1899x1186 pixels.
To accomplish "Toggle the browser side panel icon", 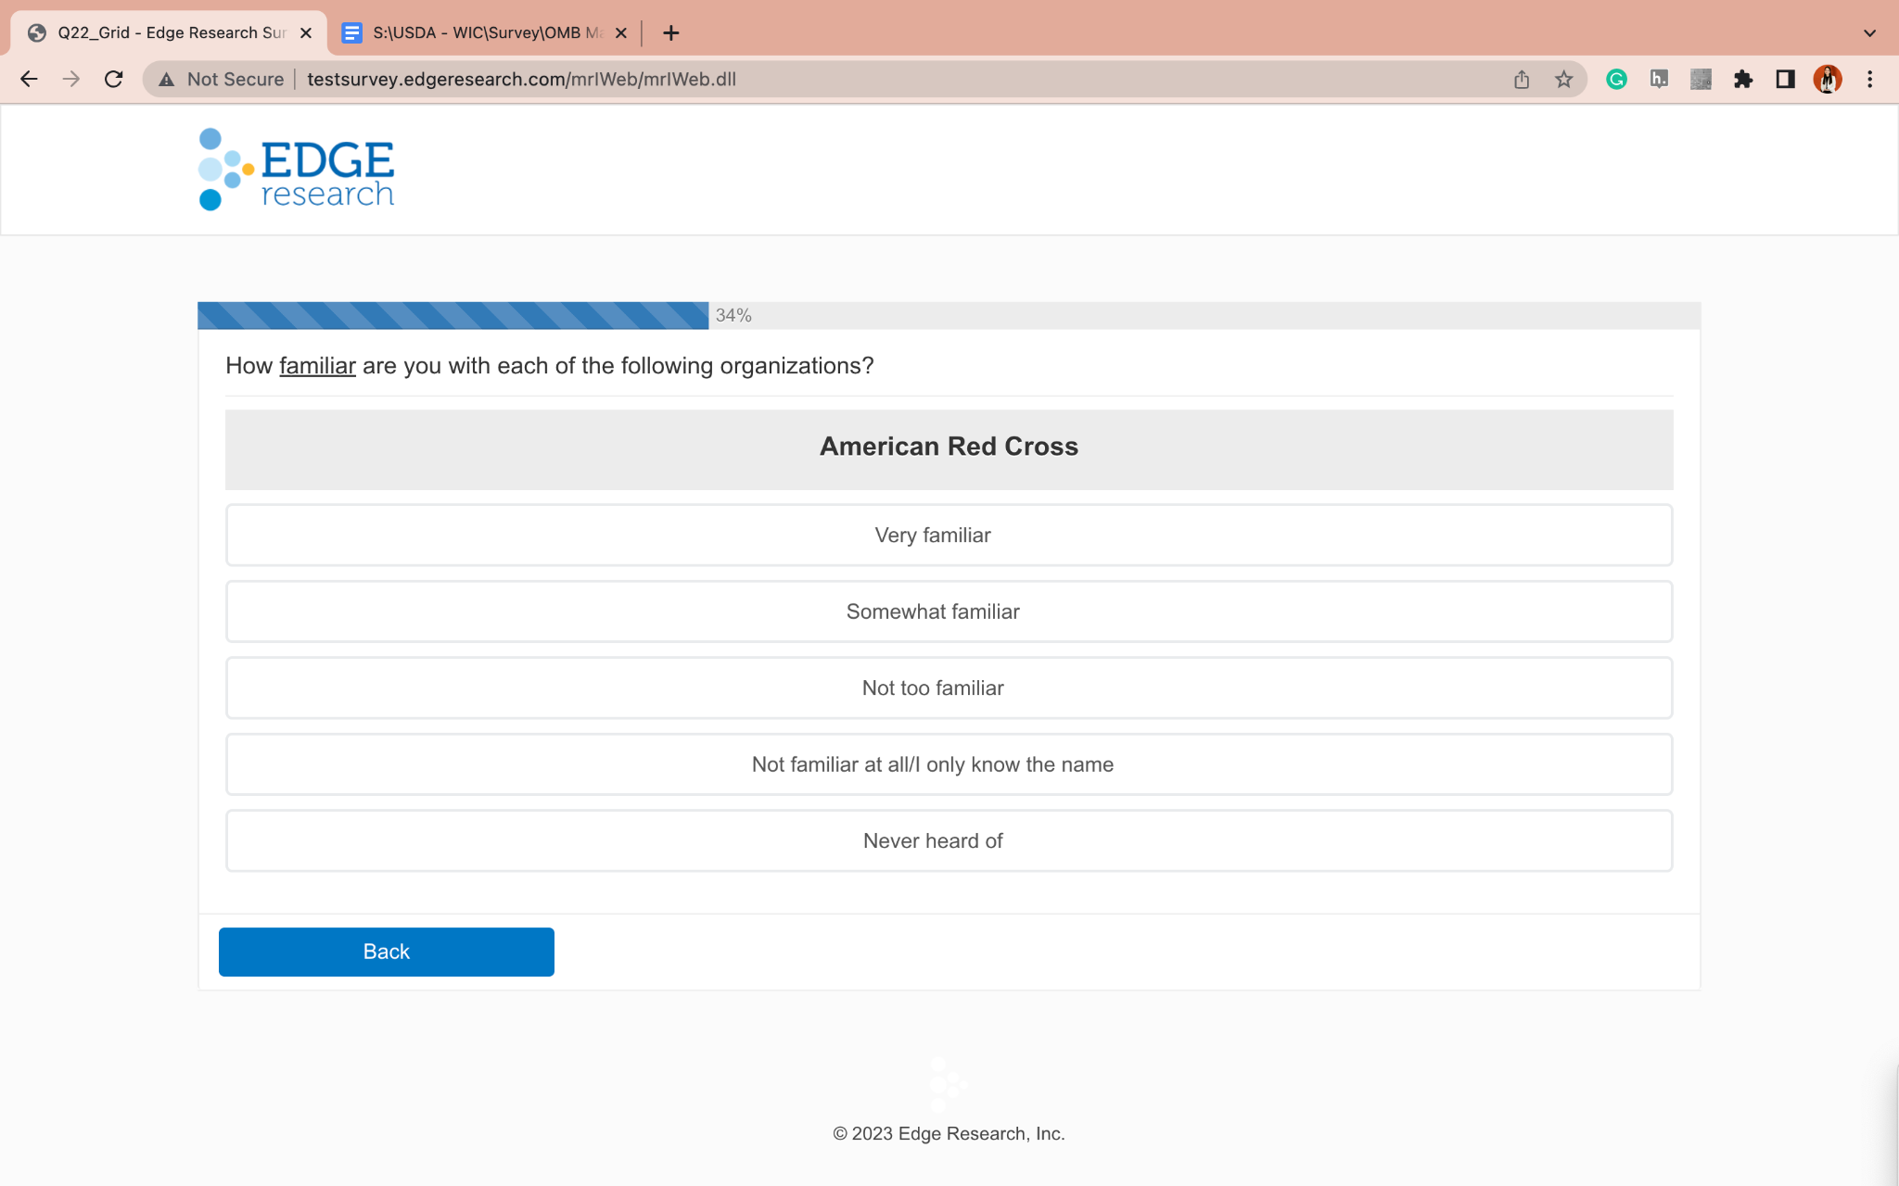I will pyautogui.click(x=1785, y=80).
